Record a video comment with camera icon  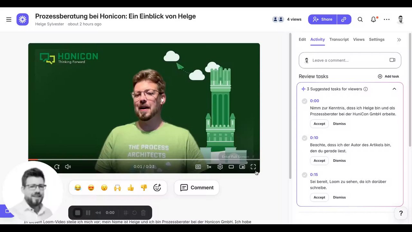[x=392, y=60]
